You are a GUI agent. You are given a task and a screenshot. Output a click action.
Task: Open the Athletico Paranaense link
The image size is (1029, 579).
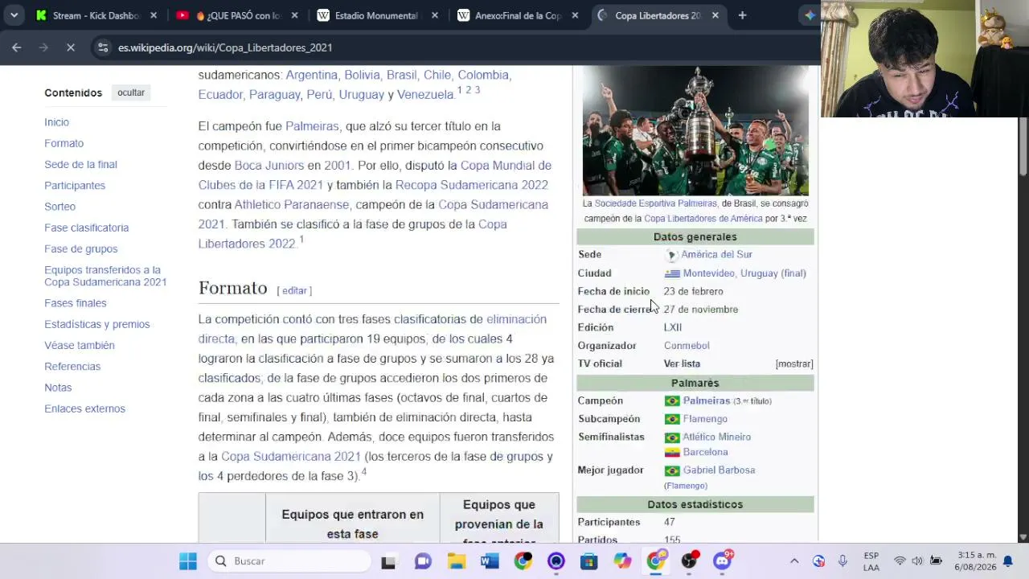[x=291, y=205]
